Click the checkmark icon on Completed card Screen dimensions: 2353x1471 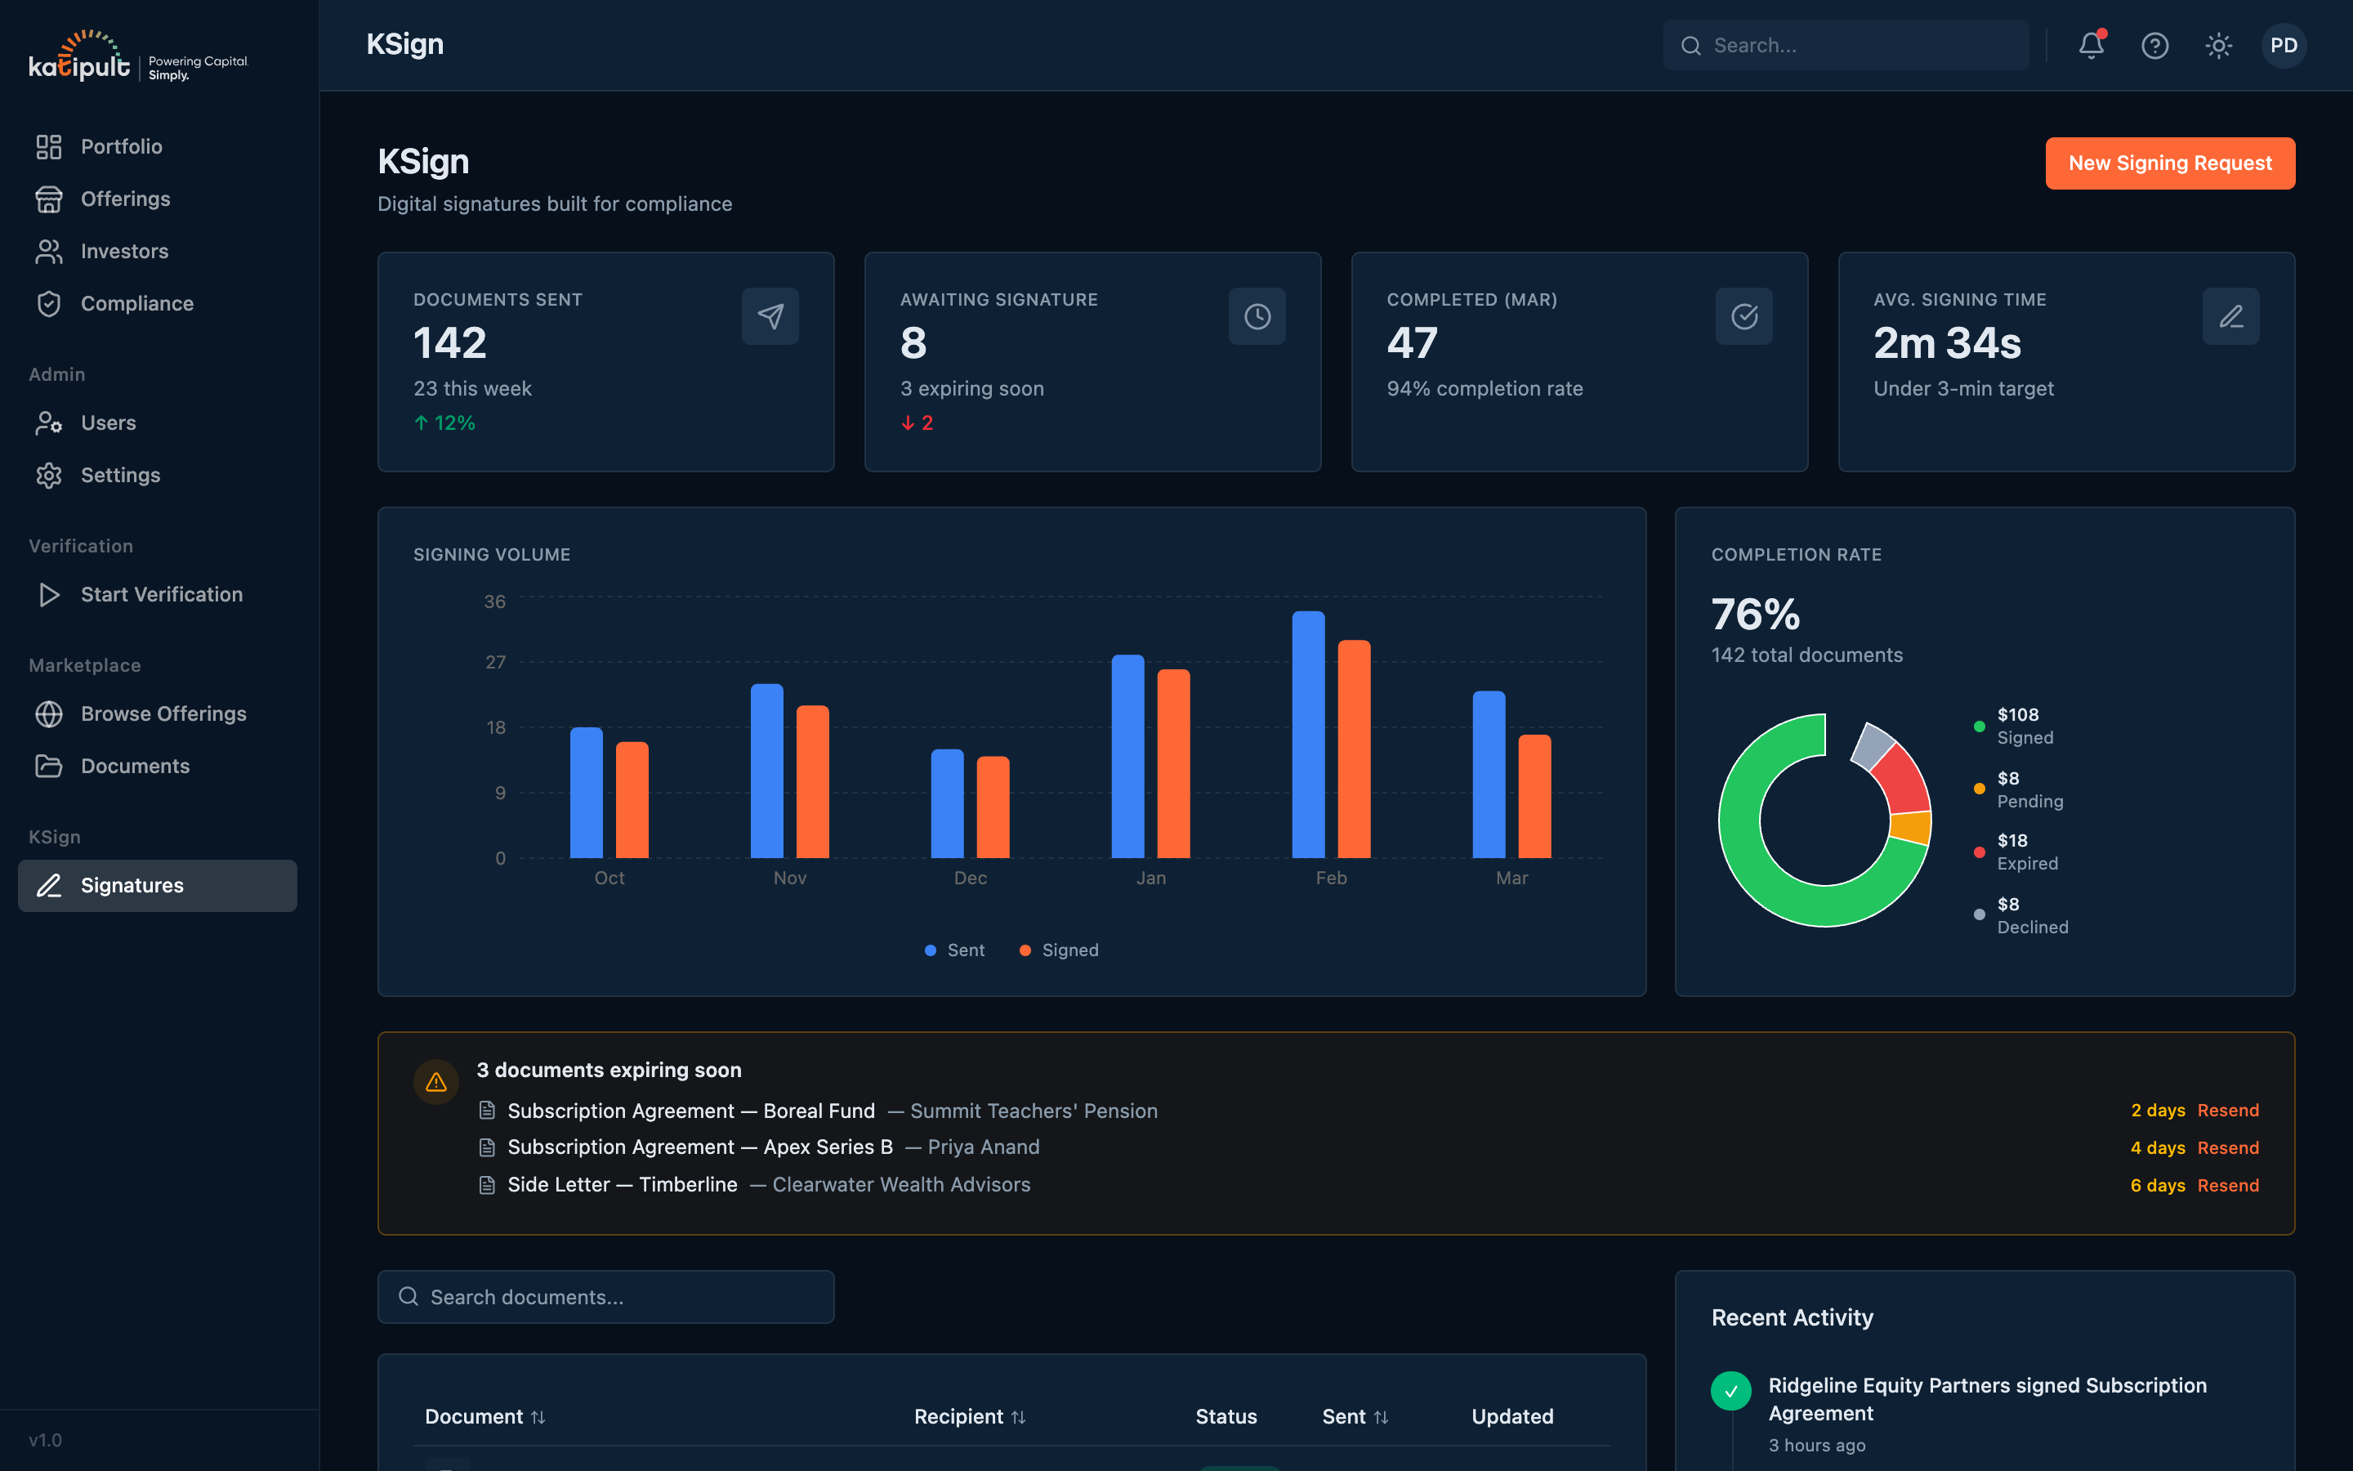click(x=1744, y=315)
